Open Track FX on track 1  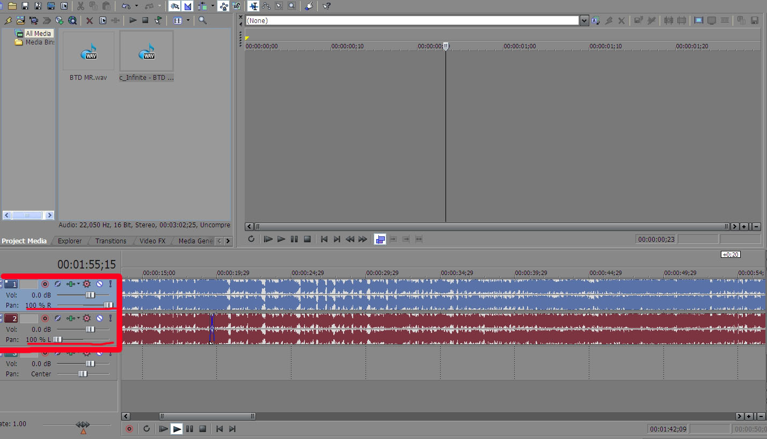point(86,284)
